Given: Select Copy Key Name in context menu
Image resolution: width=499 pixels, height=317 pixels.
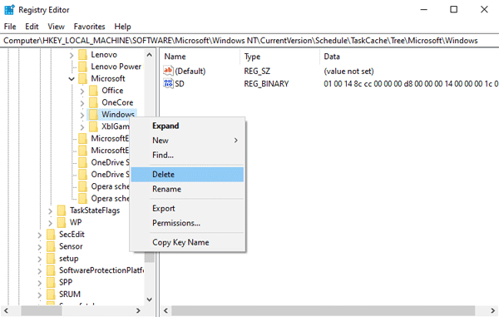Looking at the screenshot, I should [187, 242].
